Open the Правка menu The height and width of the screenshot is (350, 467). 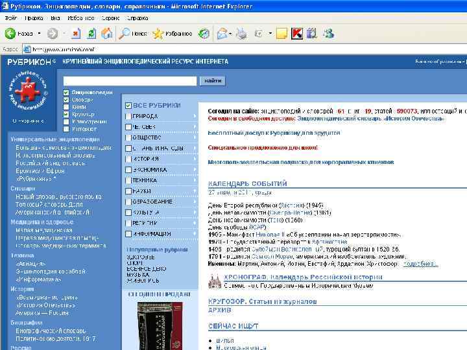(34, 18)
